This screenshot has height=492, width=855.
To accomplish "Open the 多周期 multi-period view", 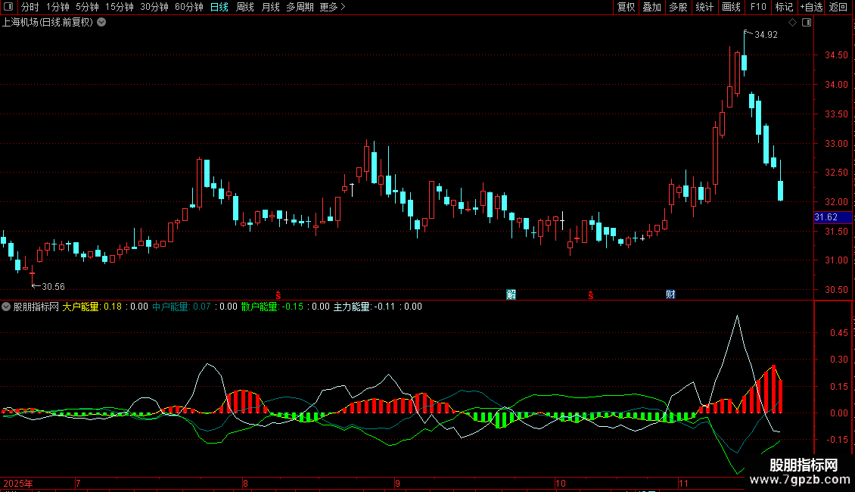I will tap(300, 7).
